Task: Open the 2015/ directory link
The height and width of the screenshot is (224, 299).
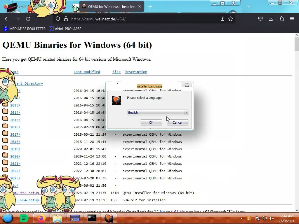Action: [15, 120]
